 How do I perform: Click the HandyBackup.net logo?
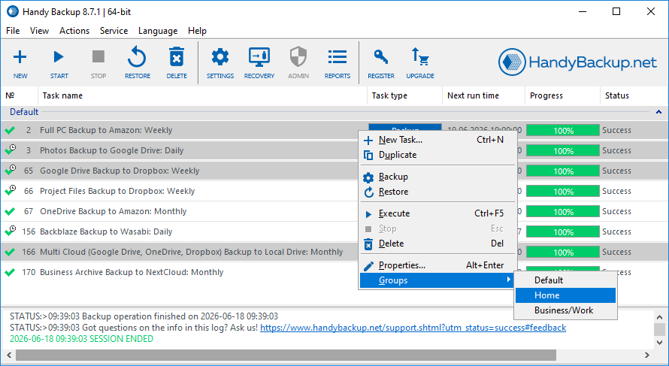point(577,62)
